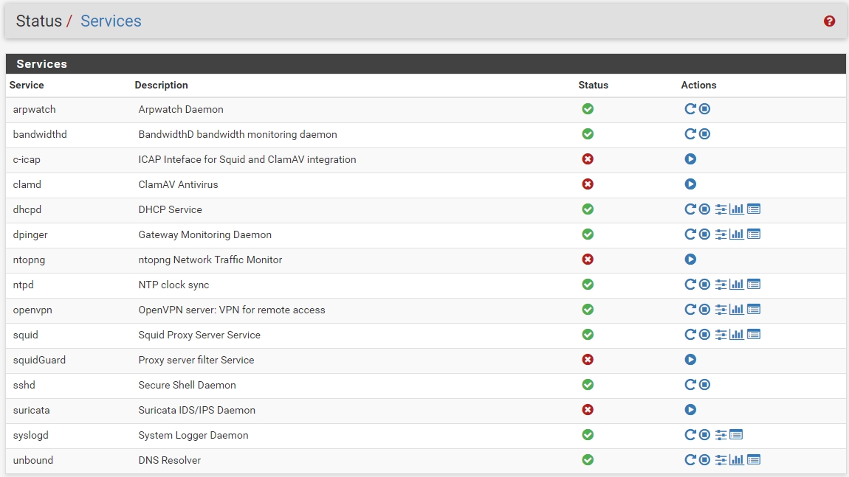Open settings for the ntpd service

(x=721, y=285)
